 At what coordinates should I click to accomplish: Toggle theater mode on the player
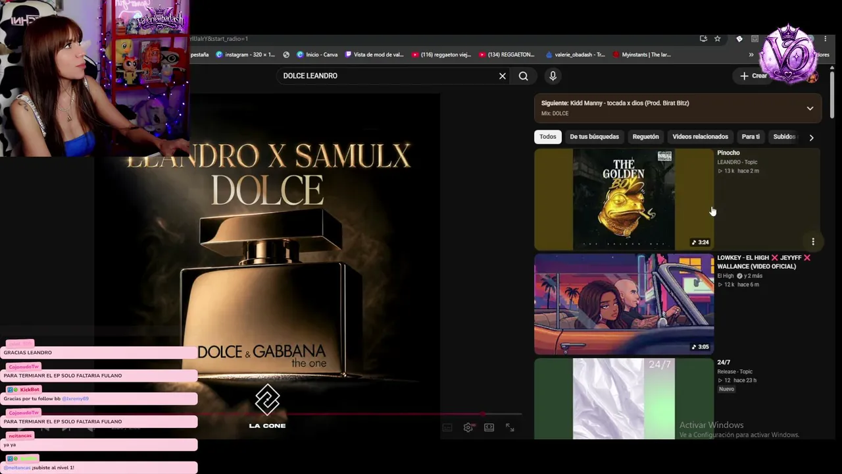[x=489, y=428]
